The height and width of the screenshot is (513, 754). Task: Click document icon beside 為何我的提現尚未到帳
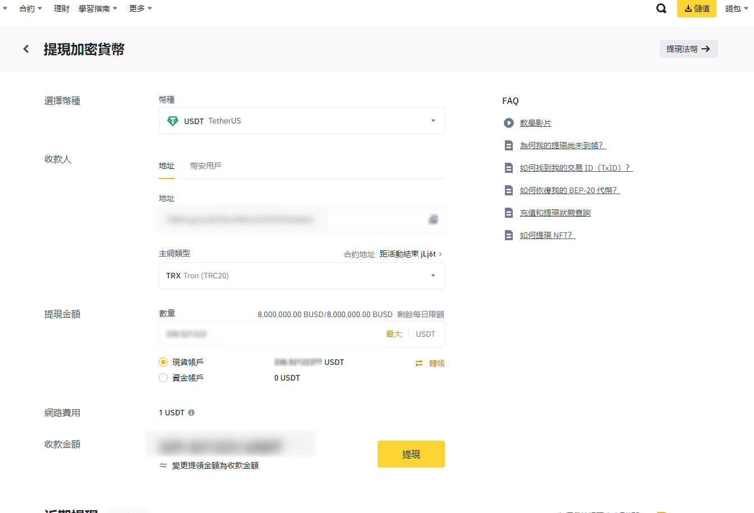point(509,145)
